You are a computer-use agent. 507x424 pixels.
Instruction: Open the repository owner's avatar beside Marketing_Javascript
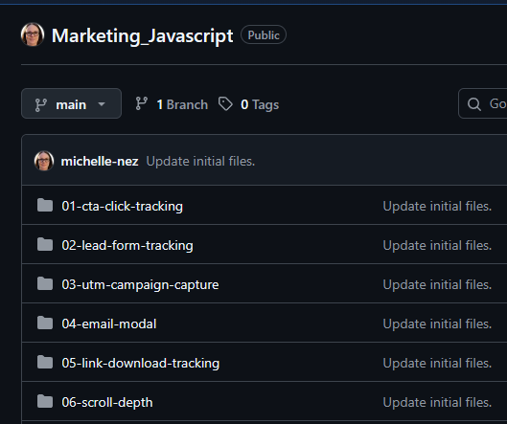pos(33,34)
